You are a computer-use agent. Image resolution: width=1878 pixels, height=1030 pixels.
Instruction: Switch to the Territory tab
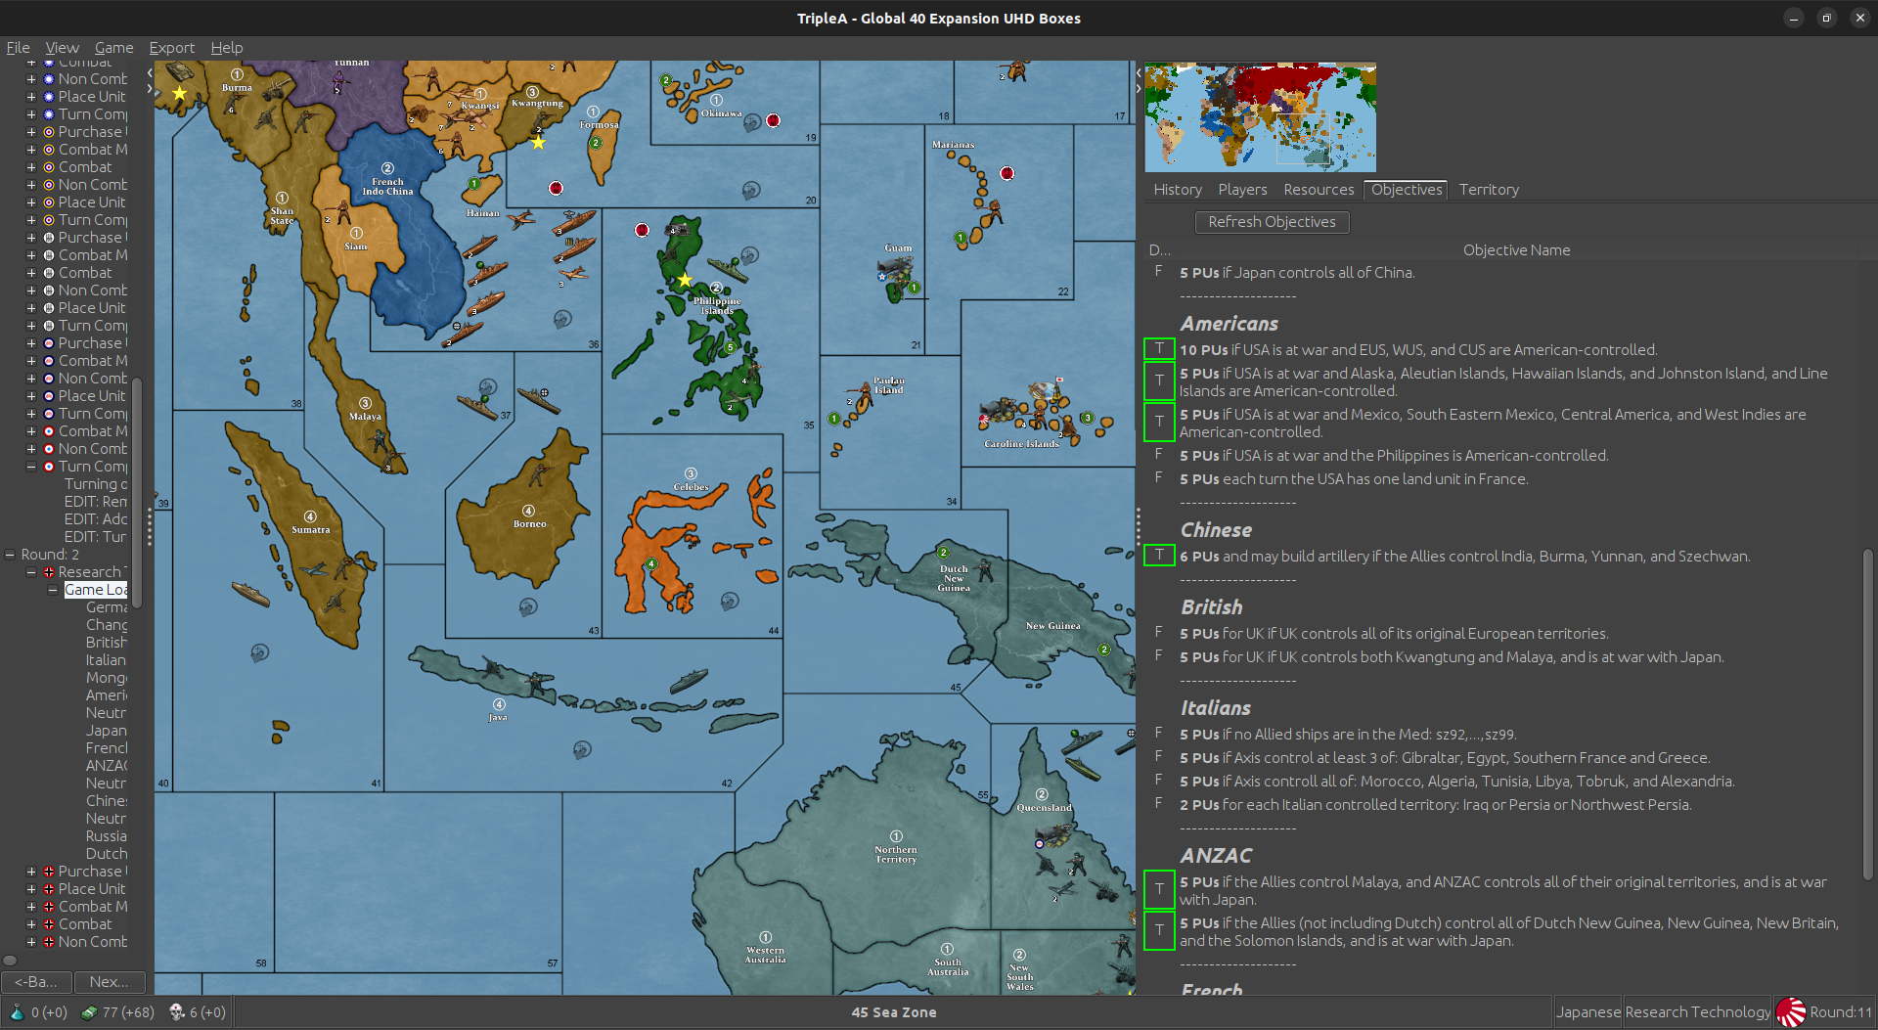click(x=1489, y=190)
